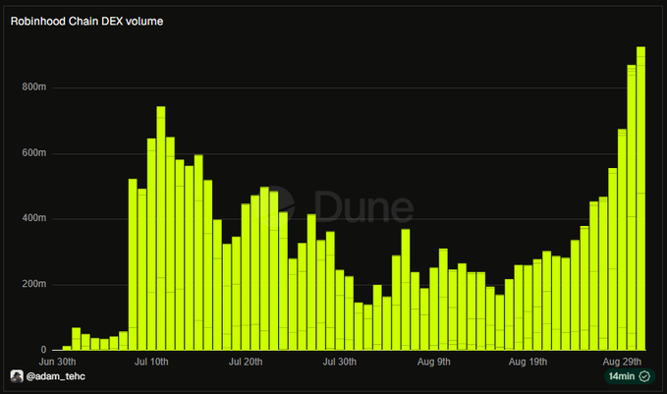
Task: Click the 400m y-axis label
Action: coord(34,218)
